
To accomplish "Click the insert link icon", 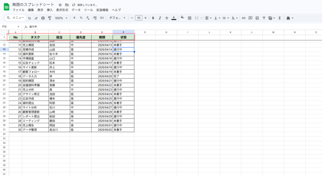I will point(243,18).
